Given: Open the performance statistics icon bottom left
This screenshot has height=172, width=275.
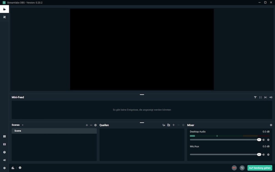Looking at the screenshot, I should (13, 168).
